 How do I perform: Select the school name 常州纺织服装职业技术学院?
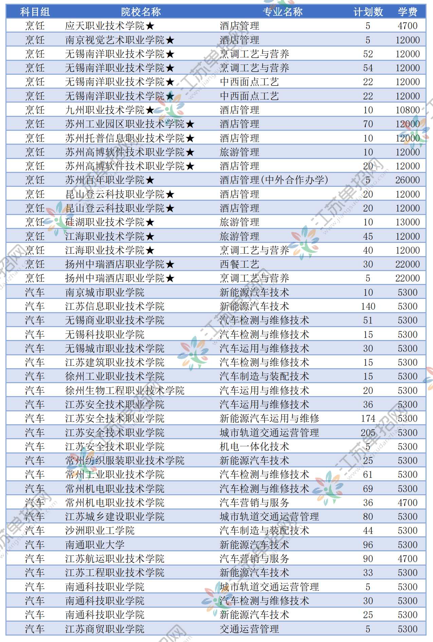(x=125, y=461)
